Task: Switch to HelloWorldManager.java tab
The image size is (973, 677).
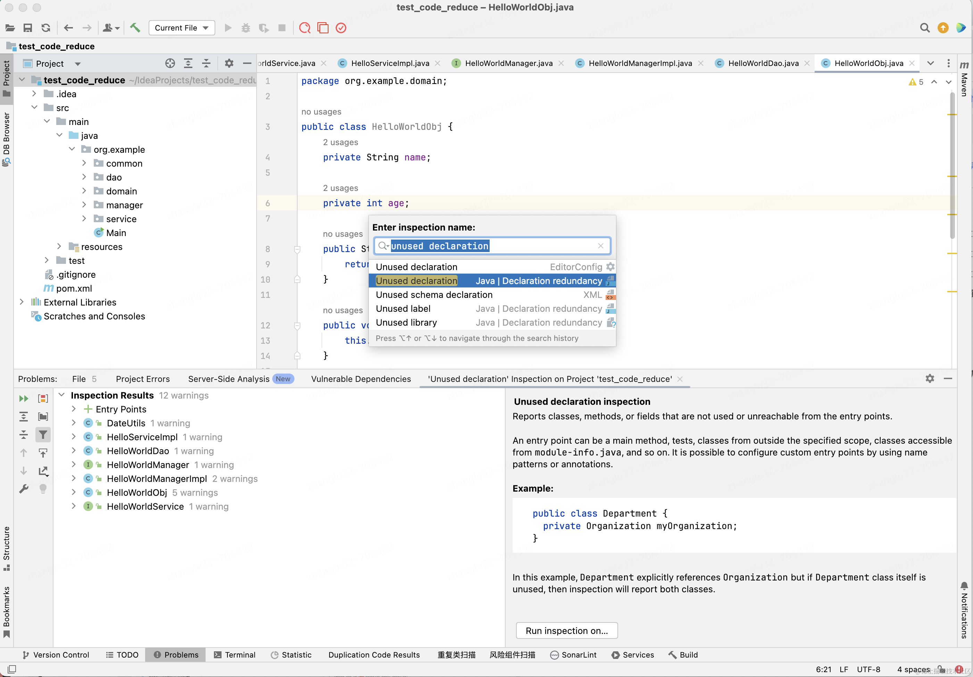Action: click(508, 64)
